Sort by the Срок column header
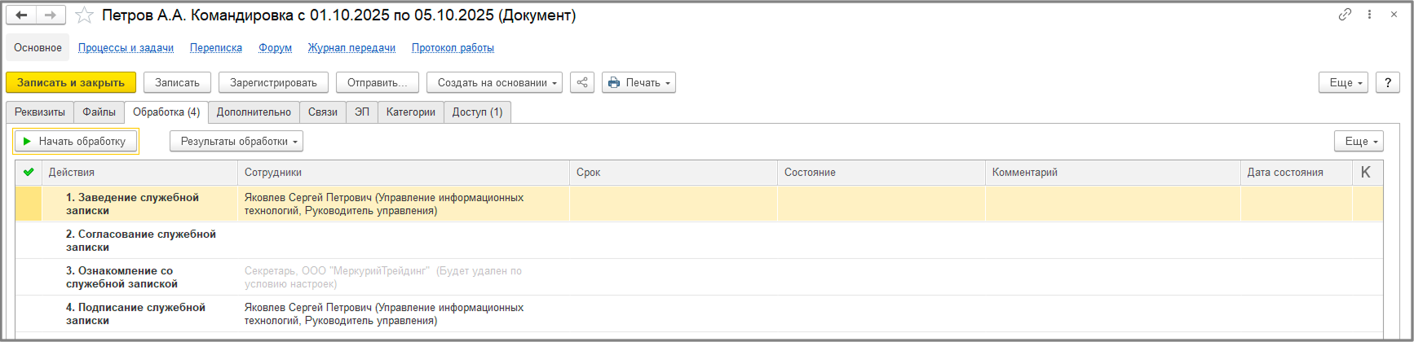This screenshot has width=1414, height=342. coord(589,172)
